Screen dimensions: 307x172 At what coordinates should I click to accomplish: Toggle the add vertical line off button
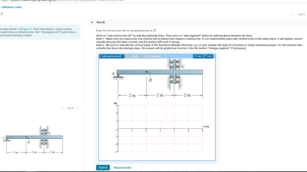111,56
